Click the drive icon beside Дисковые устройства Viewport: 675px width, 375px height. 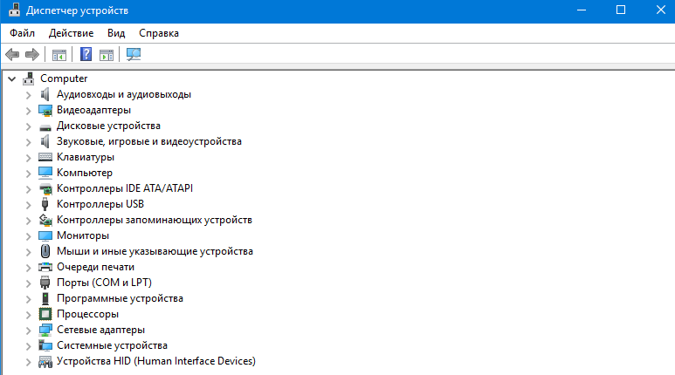45,127
